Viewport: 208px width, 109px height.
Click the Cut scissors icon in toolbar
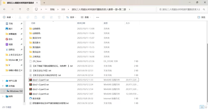20,17
